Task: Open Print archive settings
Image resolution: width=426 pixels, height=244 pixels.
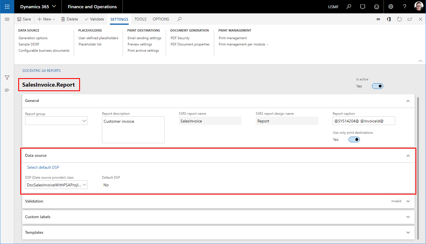Action: pyautogui.click(x=143, y=51)
